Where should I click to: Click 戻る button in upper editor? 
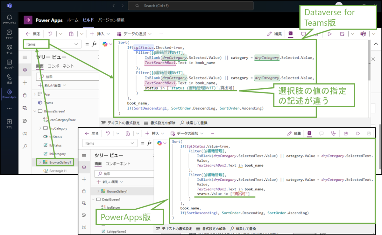[x=33, y=34]
